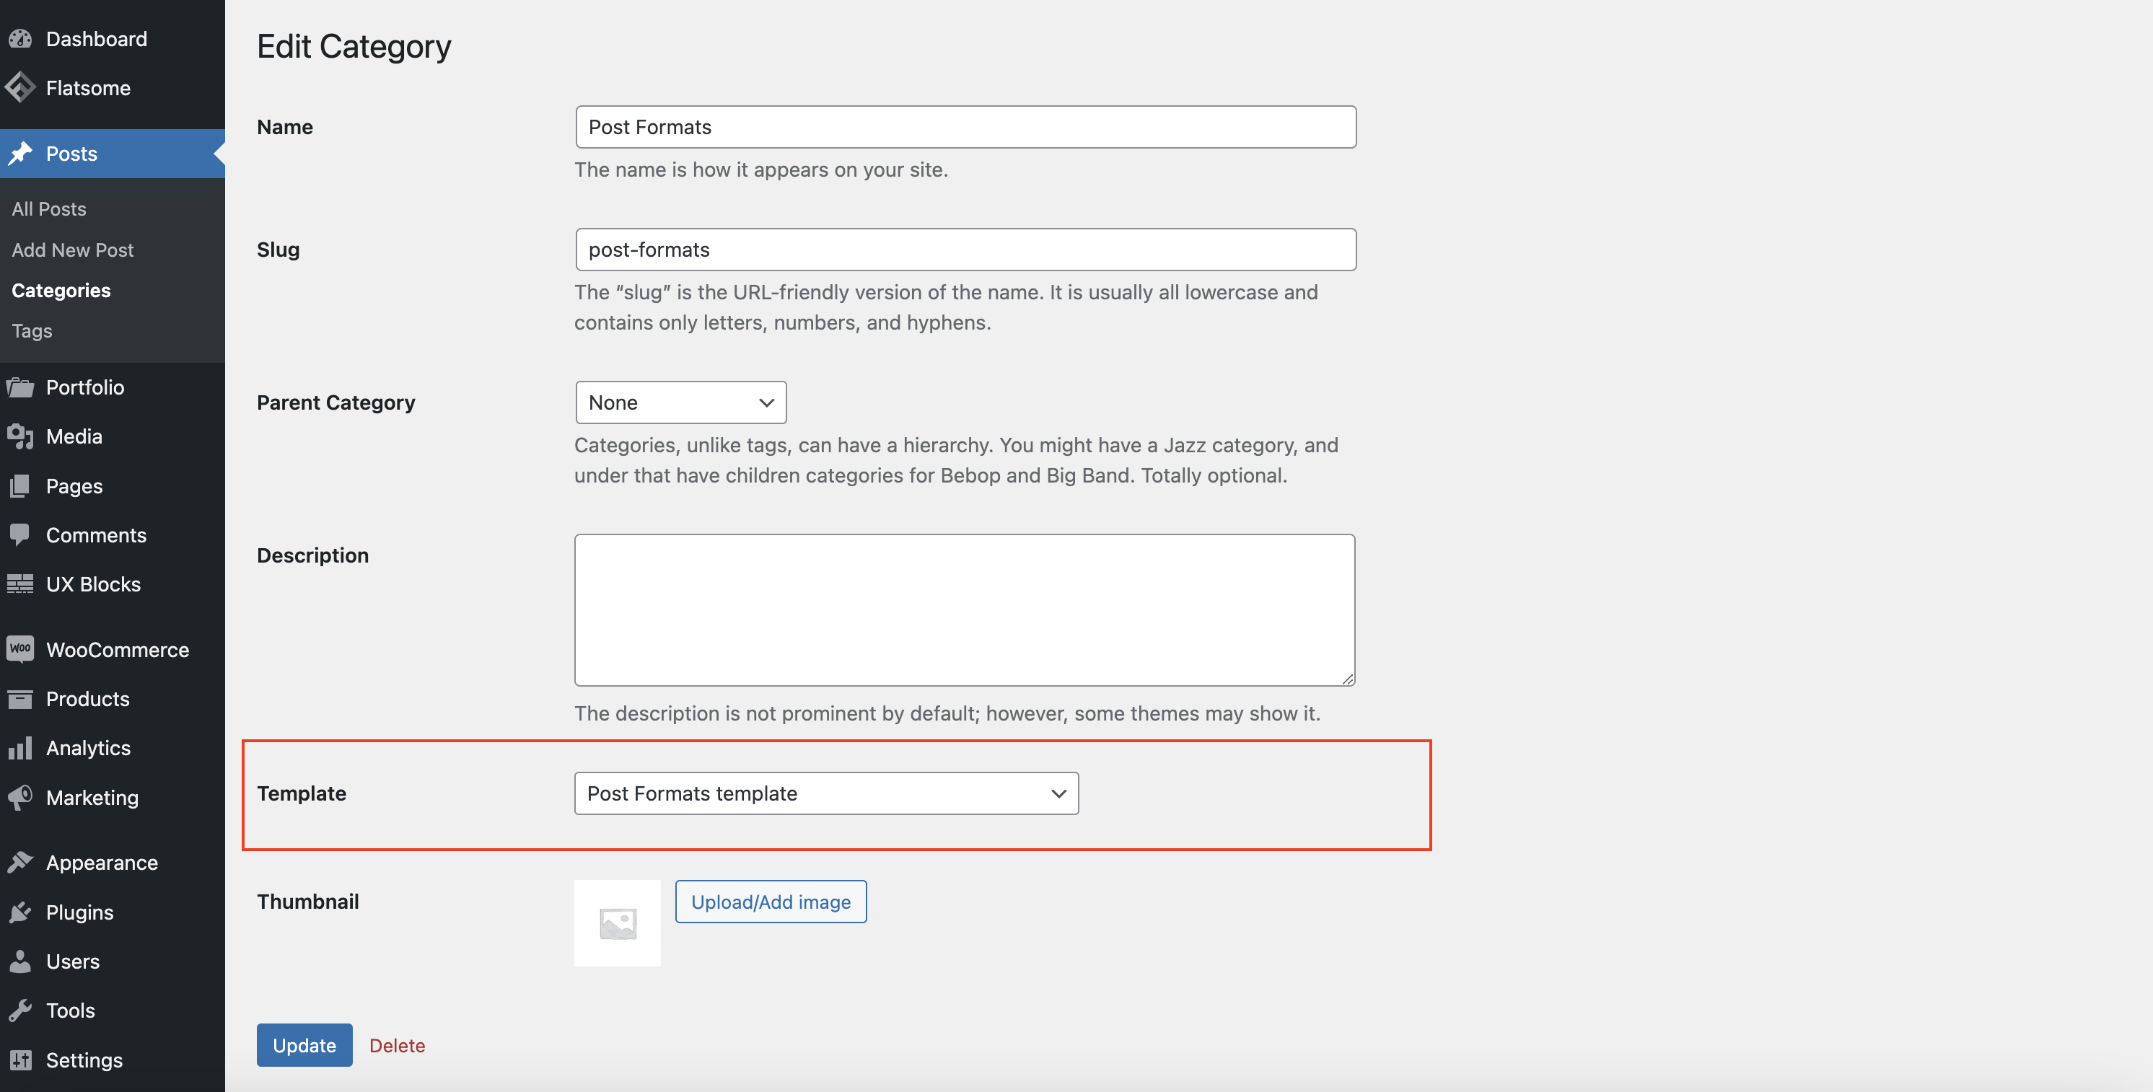Open Tags submenu under Posts

[32, 331]
